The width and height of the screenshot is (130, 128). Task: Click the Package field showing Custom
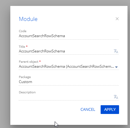[x=69, y=82]
